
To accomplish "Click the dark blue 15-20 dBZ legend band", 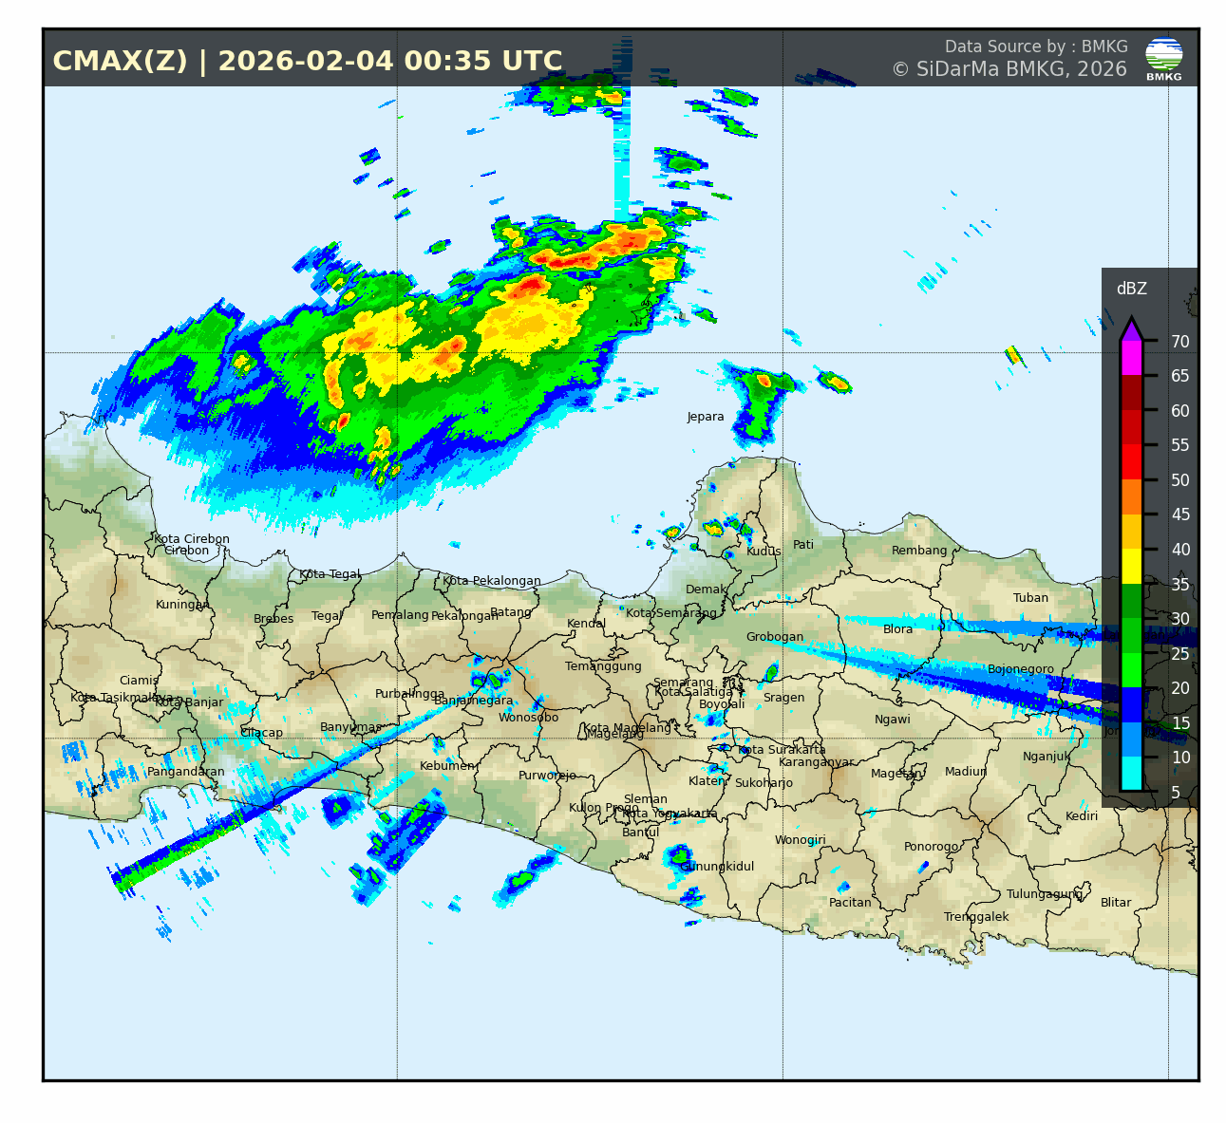I will pyautogui.click(x=1131, y=704).
